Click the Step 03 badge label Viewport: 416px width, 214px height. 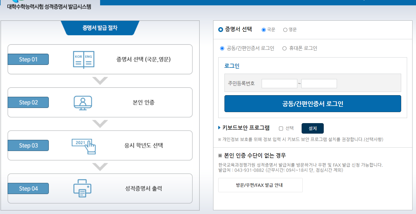[x=28, y=145]
